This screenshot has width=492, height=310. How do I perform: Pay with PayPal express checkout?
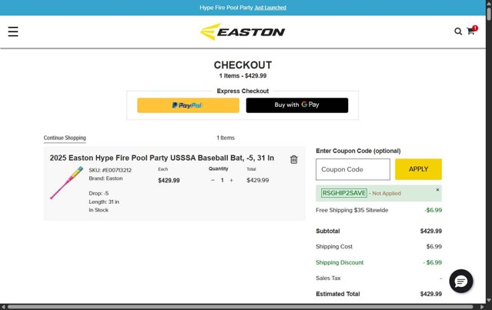pos(188,105)
